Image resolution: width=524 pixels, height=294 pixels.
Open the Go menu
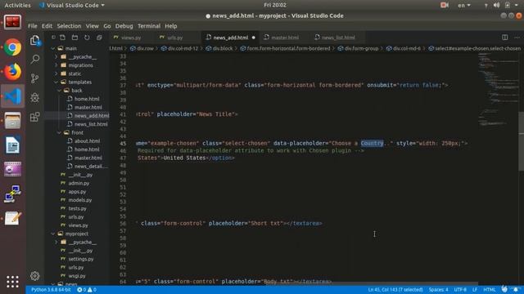(107, 26)
